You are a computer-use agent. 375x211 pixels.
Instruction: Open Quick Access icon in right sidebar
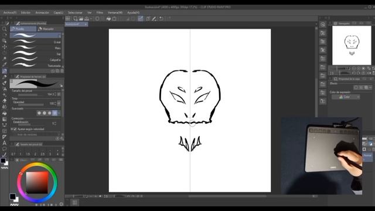click(x=323, y=25)
